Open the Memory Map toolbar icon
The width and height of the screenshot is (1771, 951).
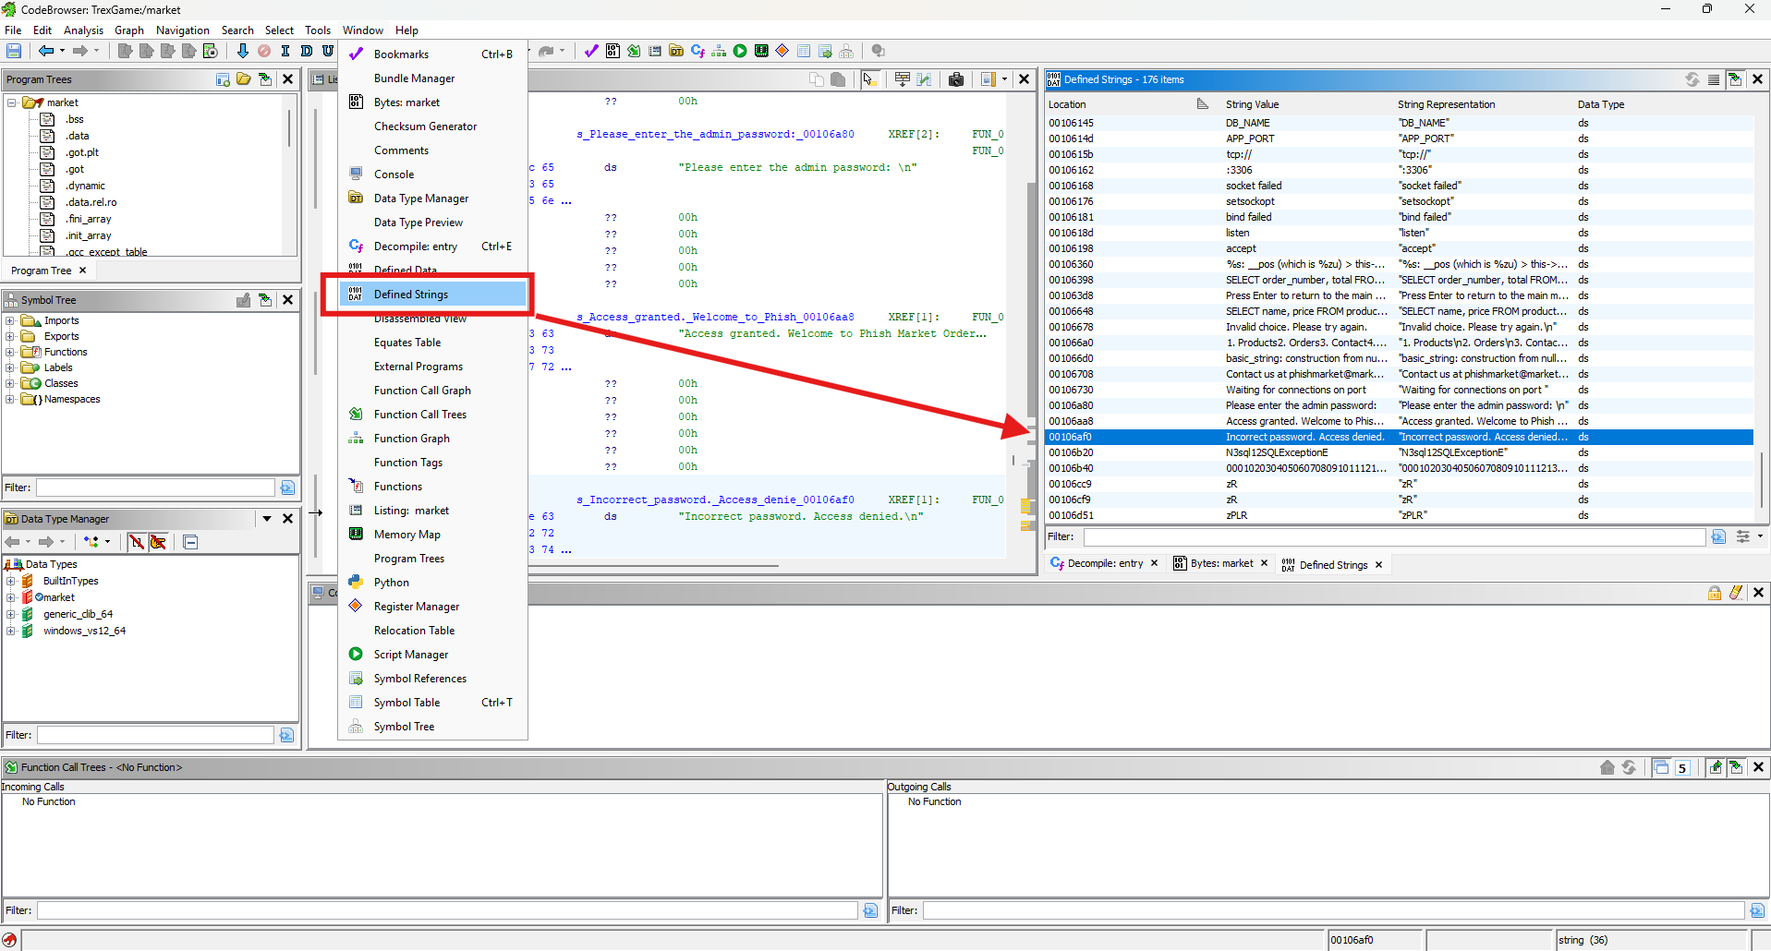pos(761,51)
